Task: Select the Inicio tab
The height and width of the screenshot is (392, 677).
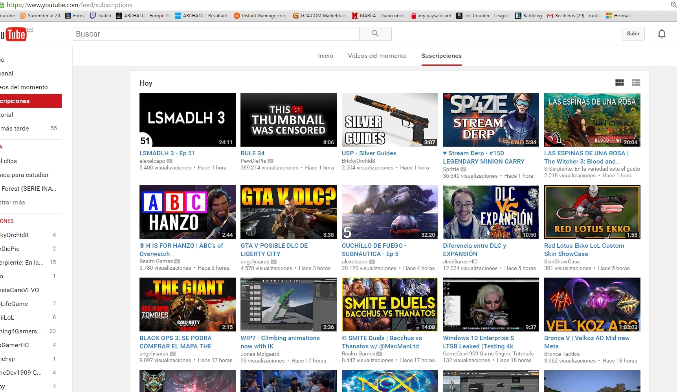Action: click(x=325, y=56)
